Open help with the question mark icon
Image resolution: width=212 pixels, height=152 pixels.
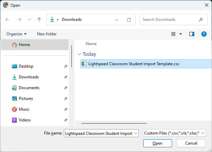[x=204, y=34]
